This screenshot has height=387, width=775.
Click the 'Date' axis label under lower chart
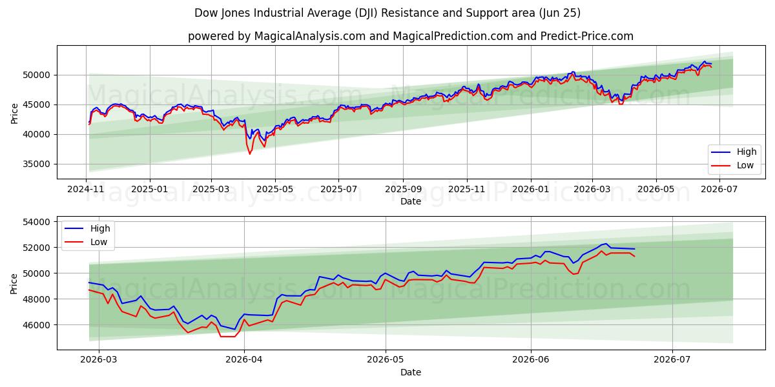tap(411, 372)
